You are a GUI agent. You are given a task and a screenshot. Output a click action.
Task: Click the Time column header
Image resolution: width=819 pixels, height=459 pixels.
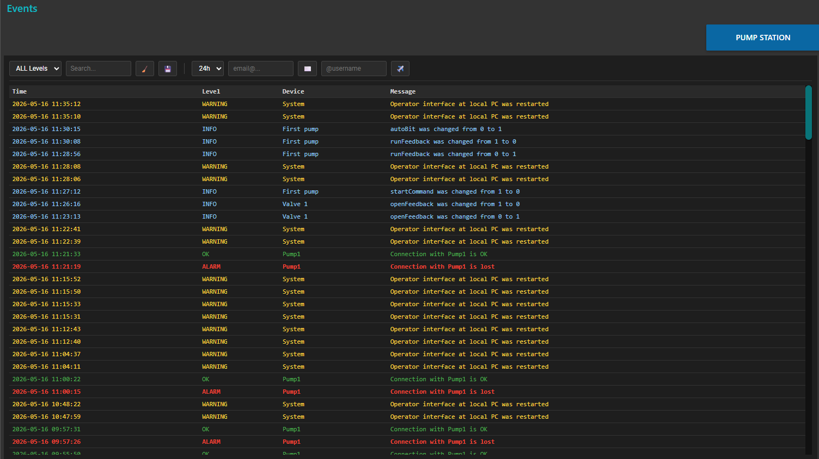click(20, 91)
